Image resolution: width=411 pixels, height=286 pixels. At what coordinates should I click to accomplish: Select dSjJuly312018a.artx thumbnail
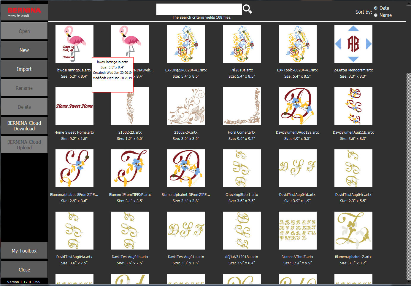click(242, 231)
